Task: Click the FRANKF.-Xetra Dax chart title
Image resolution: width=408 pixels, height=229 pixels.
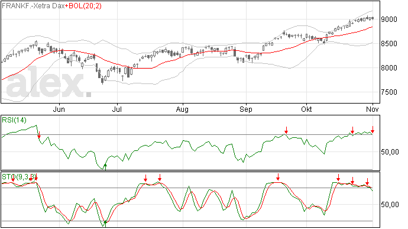Action: [33, 6]
